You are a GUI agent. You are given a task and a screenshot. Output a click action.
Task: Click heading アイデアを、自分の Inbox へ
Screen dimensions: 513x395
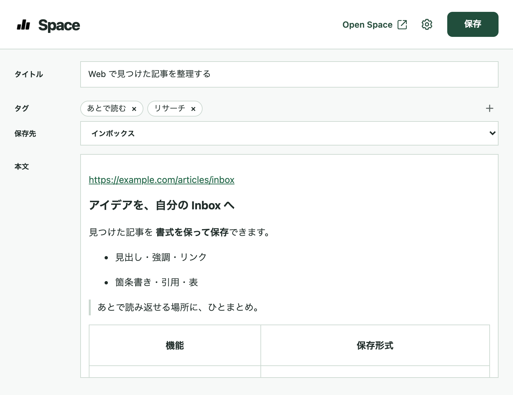coord(162,205)
